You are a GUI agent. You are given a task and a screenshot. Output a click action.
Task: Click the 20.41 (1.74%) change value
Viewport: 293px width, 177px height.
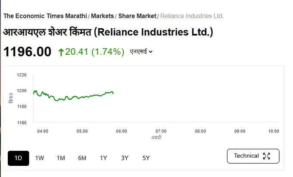pyautogui.click(x=95, y=52)
